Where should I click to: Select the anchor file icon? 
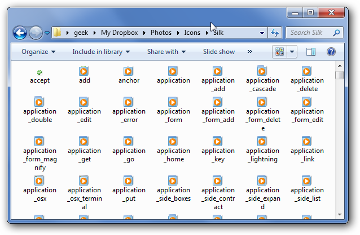coord(129,71)
